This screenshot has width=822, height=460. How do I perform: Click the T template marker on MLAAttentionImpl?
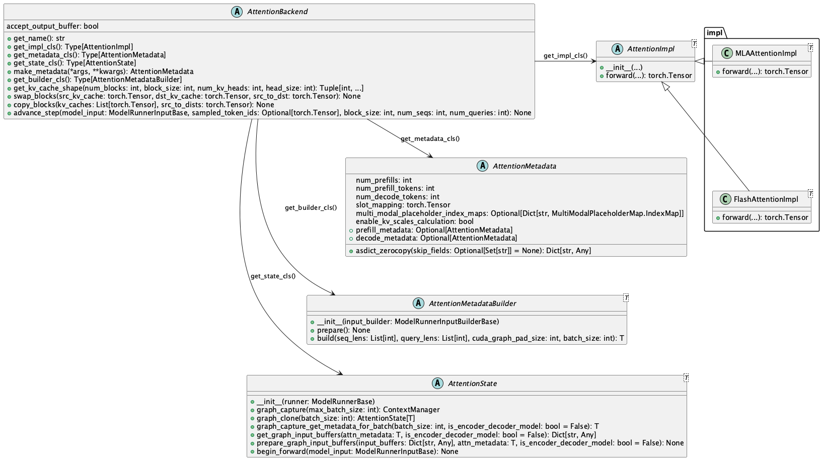coord(810,48)
